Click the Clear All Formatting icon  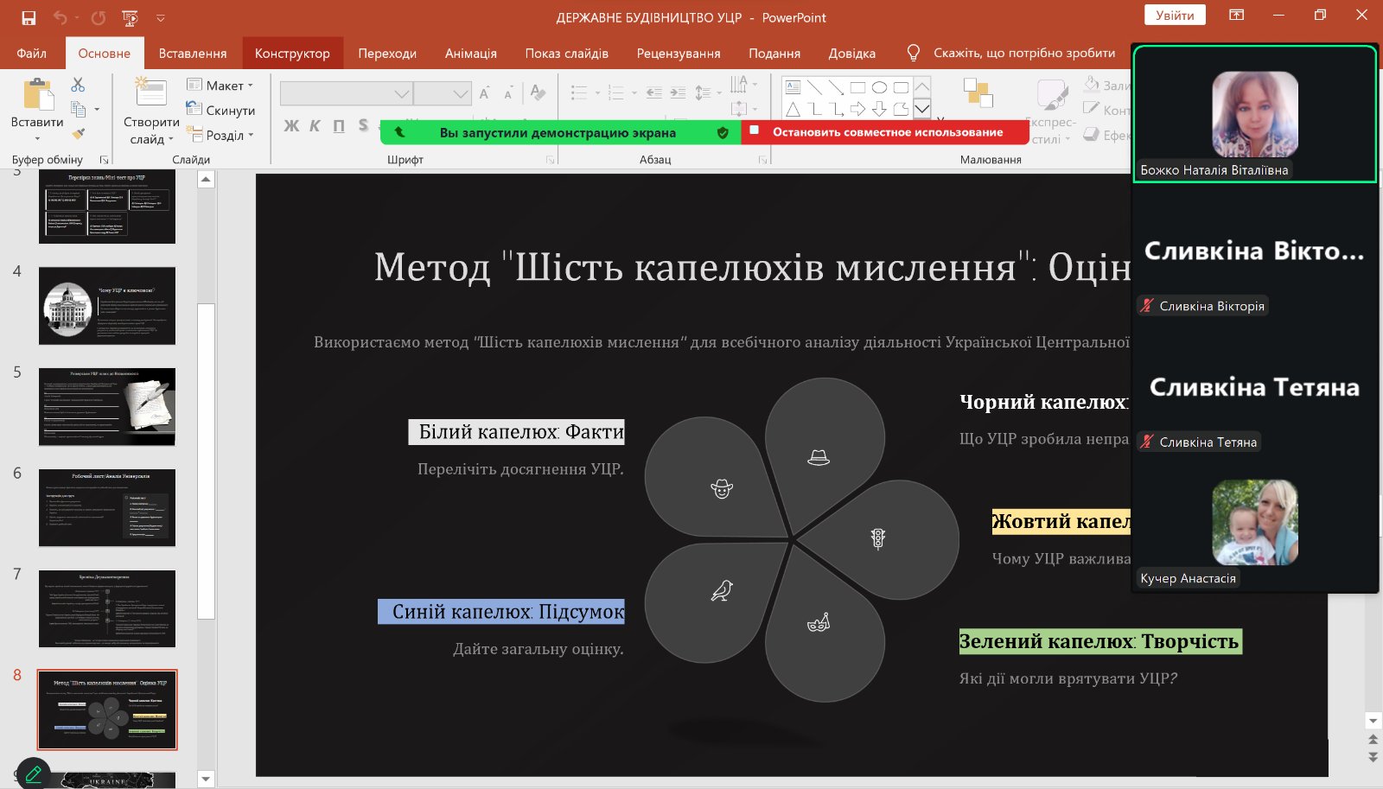538,92
